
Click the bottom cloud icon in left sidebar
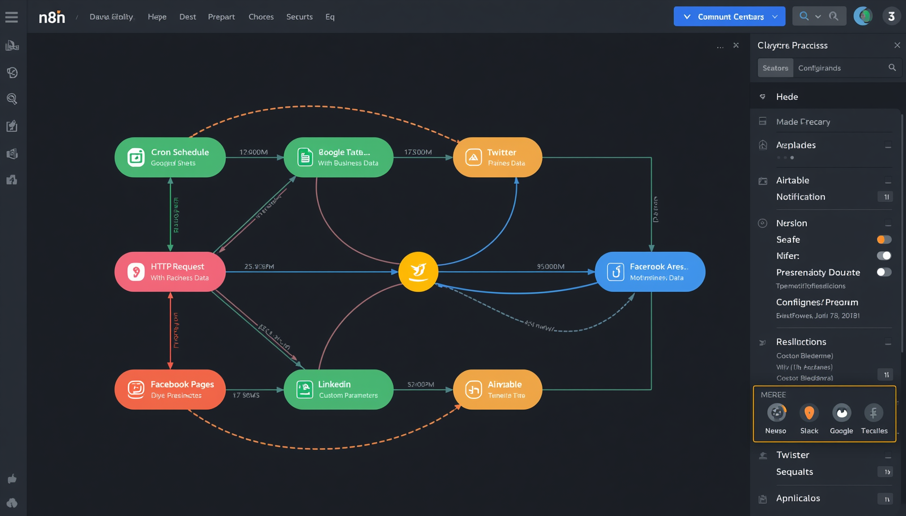(12, 503)
